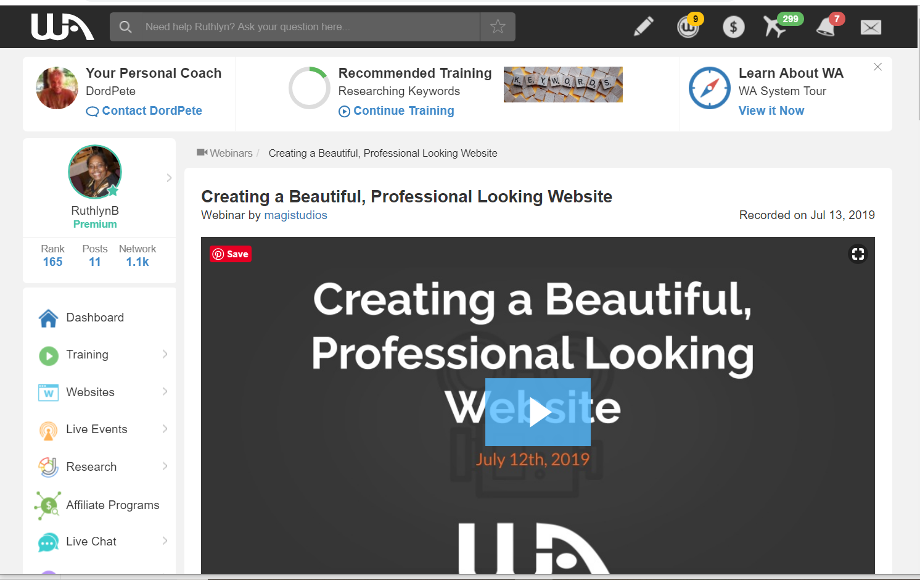Click the search magnifier icon
Viewport: 920px width, 580px height.
[125, 27]
